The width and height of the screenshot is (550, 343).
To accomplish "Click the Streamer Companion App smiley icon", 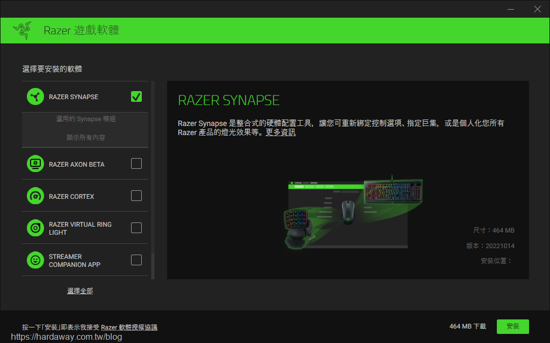I will point(35,260).
